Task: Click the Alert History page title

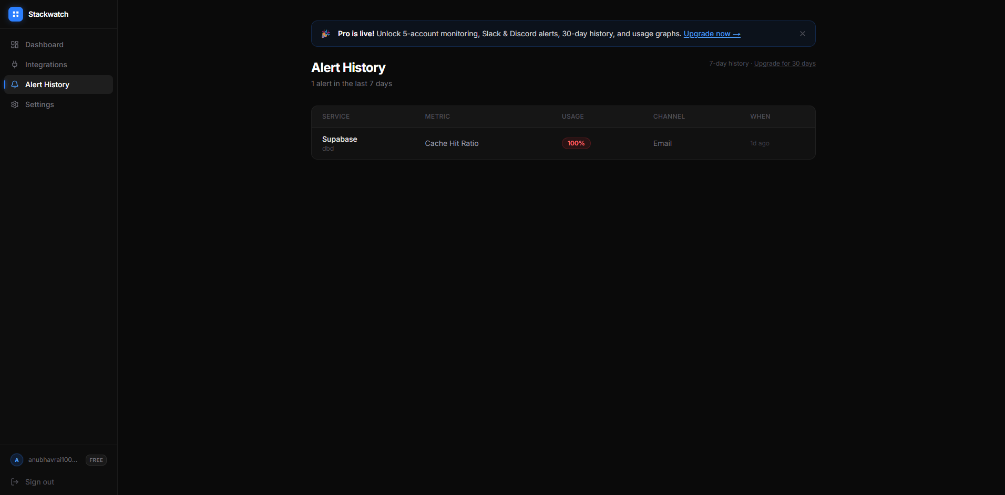Action: point(348,67)
